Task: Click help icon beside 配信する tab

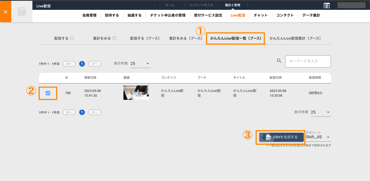Action: 72,38
